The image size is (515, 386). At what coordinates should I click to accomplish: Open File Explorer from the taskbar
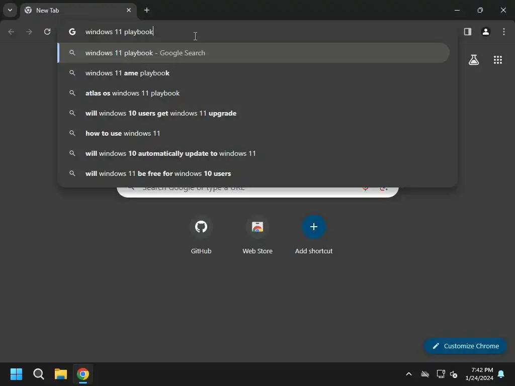60,374
